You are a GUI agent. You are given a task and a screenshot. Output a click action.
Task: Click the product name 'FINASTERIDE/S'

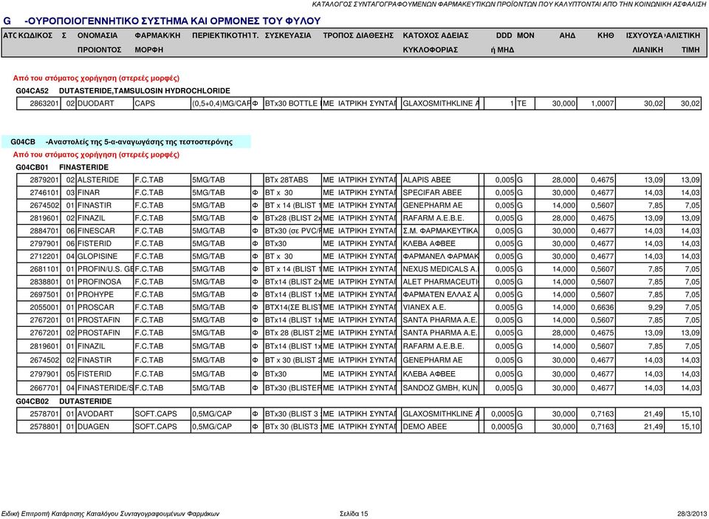pos(106,388)
